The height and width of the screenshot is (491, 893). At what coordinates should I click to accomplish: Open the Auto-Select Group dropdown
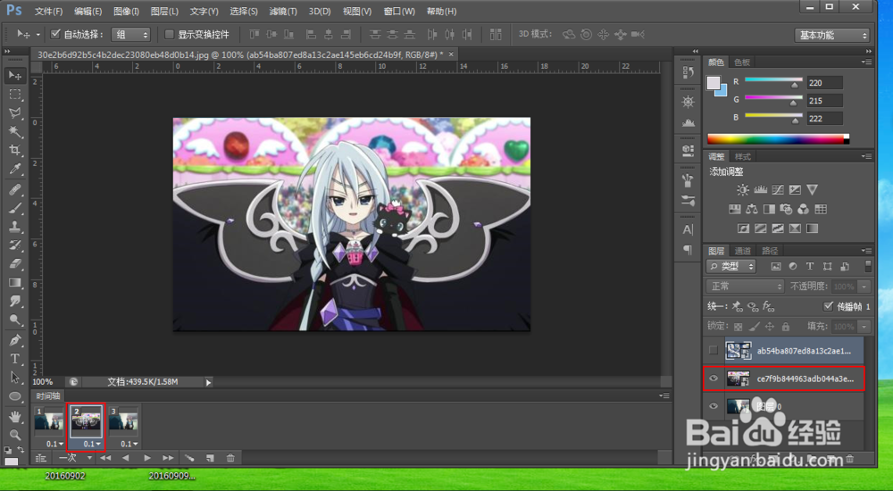(x=130, y=34)
